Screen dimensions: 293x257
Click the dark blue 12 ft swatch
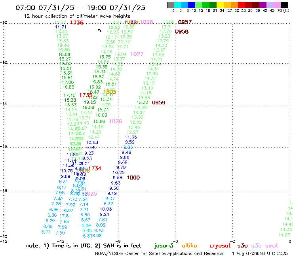coord(192,5)
